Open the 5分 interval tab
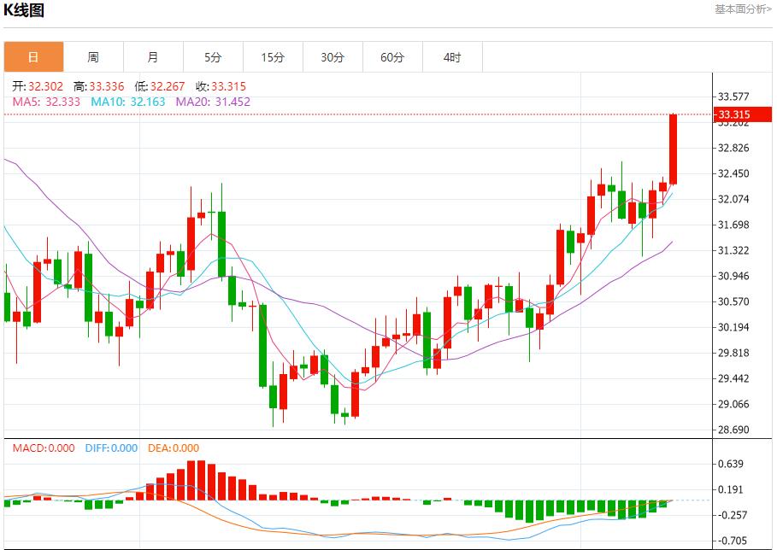The height and width of the screenshot is (550, 777). [213, 57]
